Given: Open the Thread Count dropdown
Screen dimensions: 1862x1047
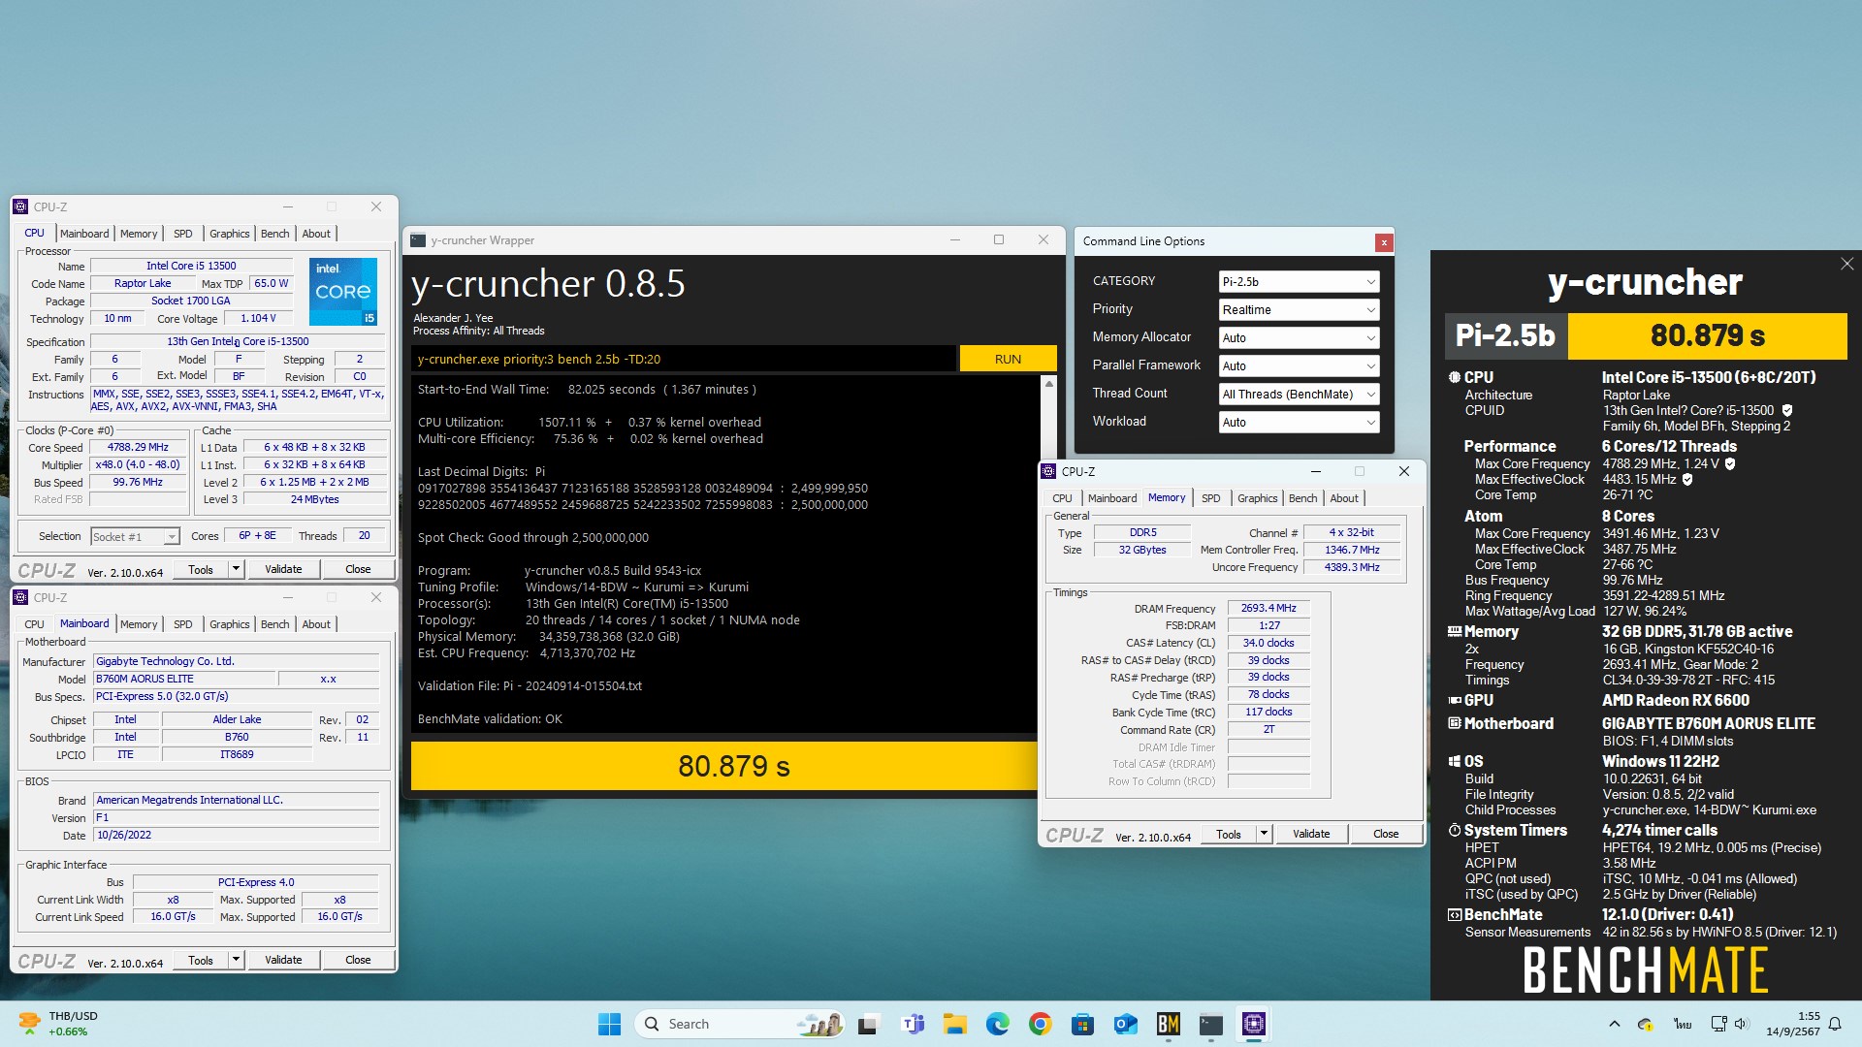Looking at the screenshot, I should [x=1299, y=395].
